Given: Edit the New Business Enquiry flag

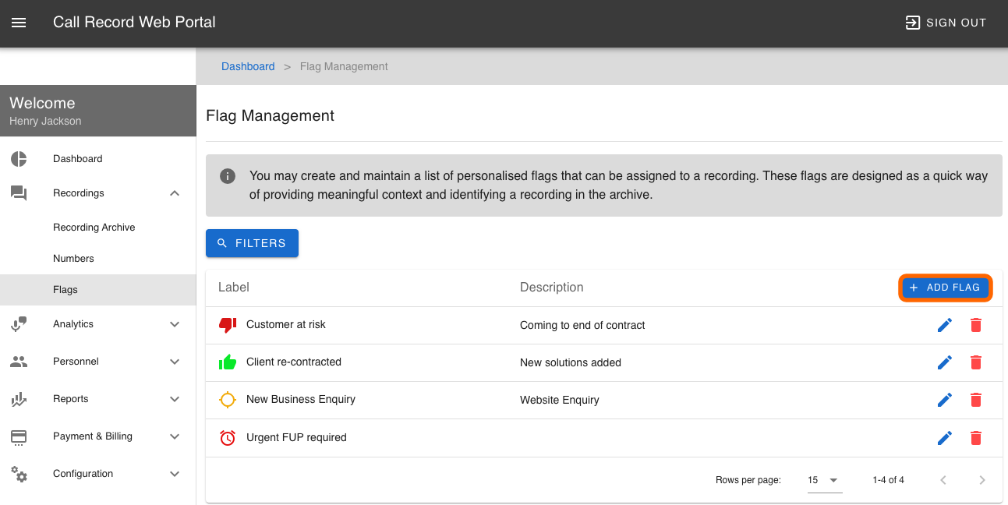Looking at the screenshot, I should 945,400.
